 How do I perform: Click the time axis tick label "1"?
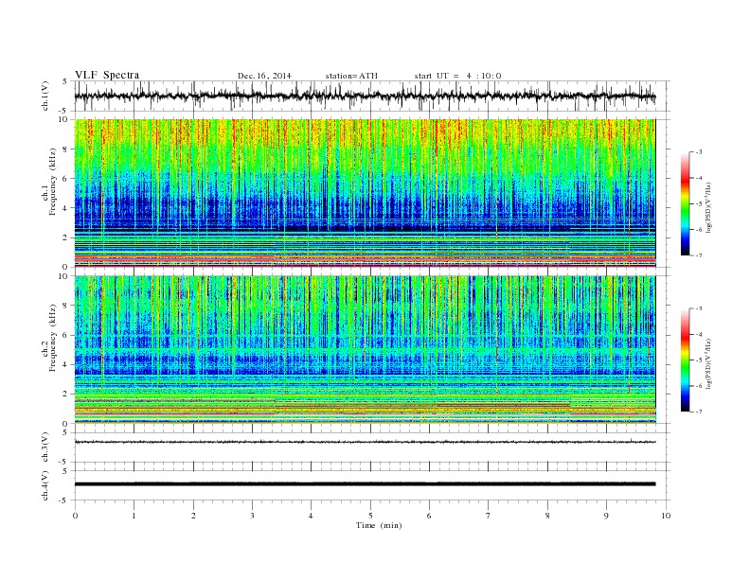134,516
